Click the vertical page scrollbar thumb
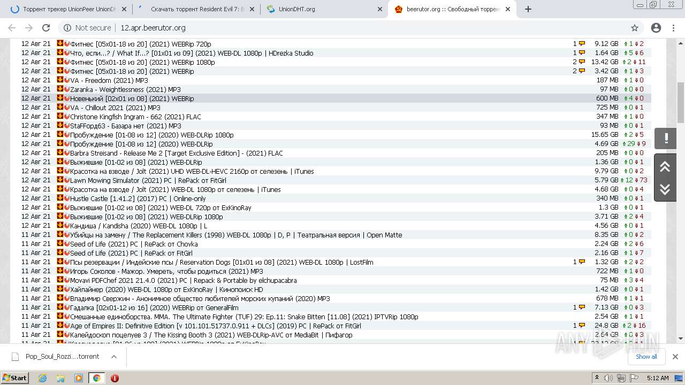This screenshot has height=385, width=685. (x=681, y=102)
